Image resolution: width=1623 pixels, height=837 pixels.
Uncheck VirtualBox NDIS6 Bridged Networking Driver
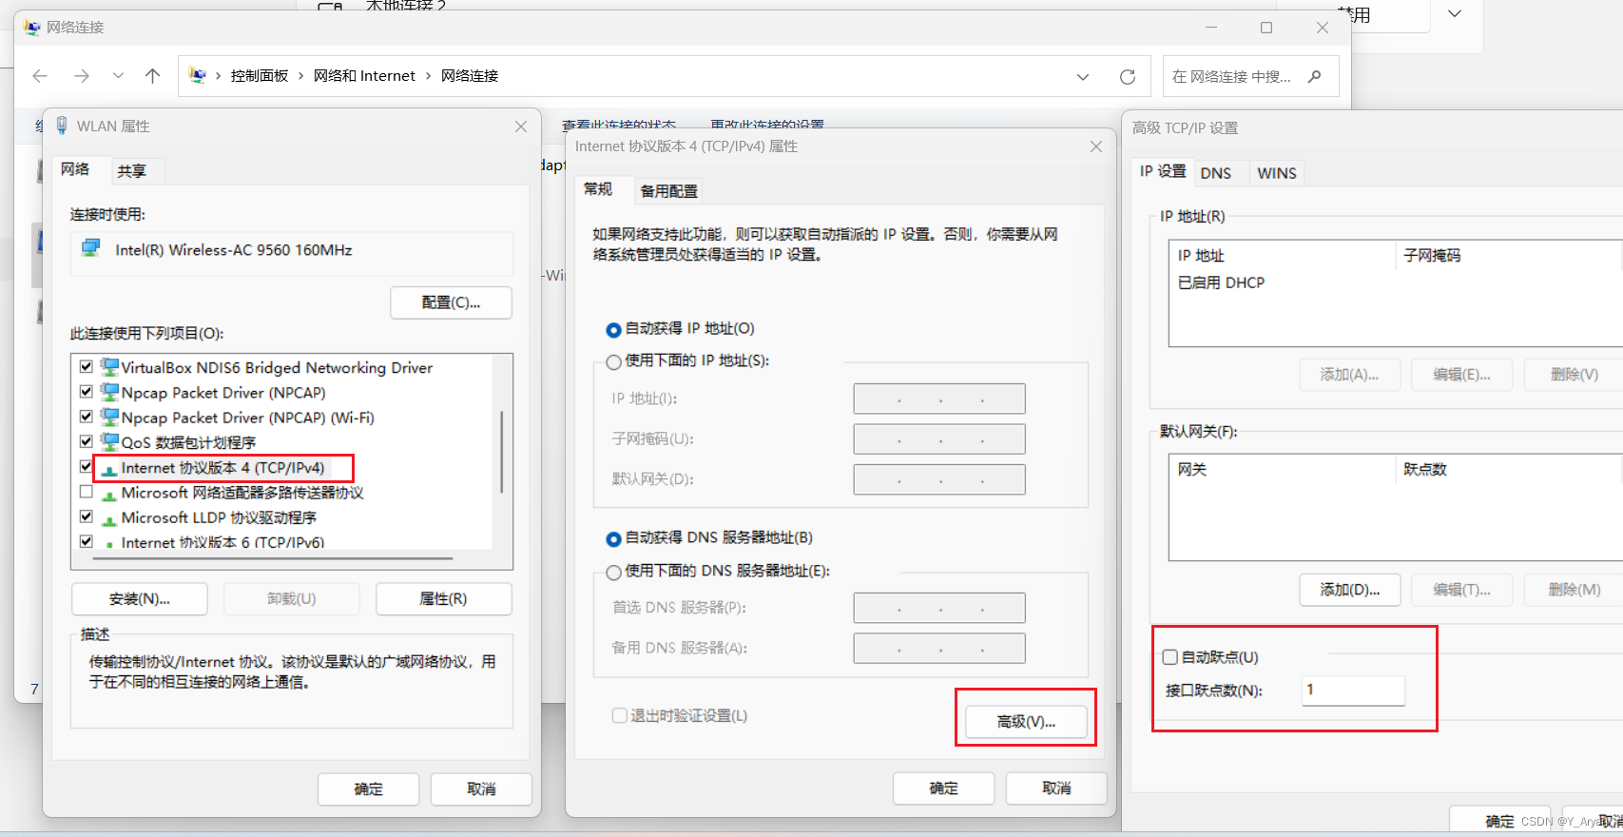pyautogui.click(x=87, y=366)
